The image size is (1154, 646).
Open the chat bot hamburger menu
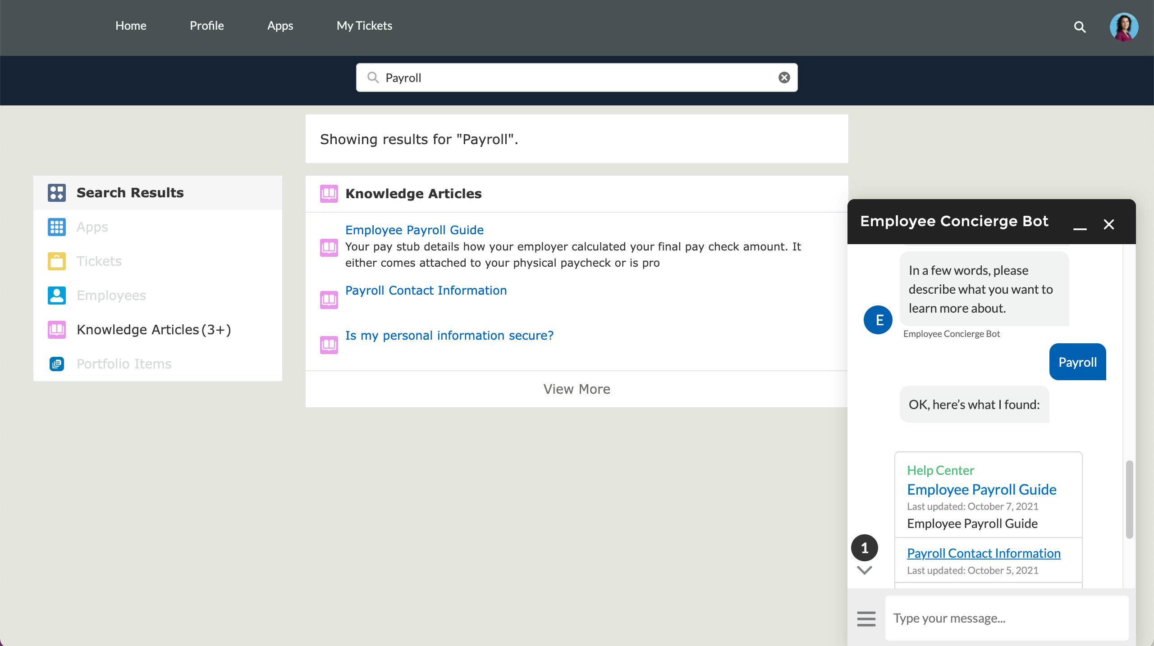(866, 619)
